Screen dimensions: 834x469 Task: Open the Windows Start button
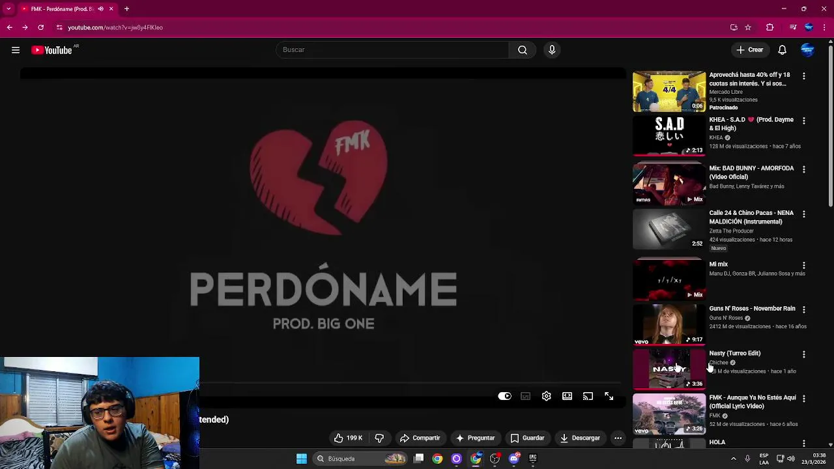pyautogui.click(x=301, y=459)
